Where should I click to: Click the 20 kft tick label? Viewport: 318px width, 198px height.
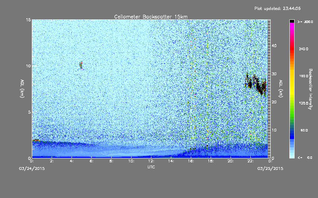(274, 102)
